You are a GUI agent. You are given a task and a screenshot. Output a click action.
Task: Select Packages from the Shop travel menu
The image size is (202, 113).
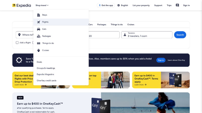point(61,36)
